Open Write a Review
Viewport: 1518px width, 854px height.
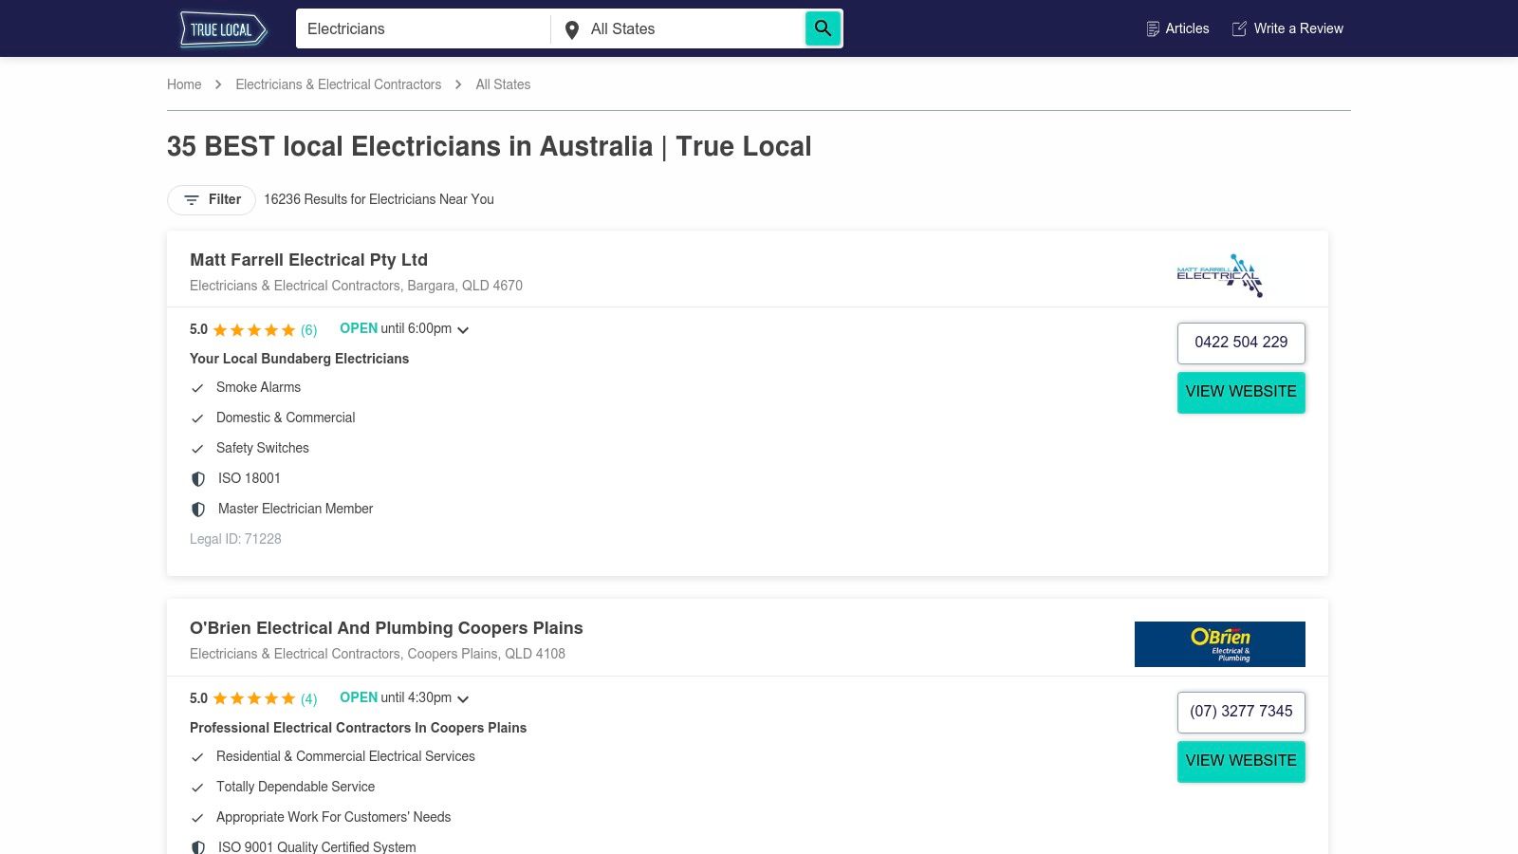(1287, 29)
